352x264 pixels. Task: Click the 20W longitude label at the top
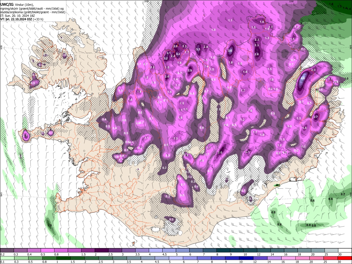click(x=146, y=1)
